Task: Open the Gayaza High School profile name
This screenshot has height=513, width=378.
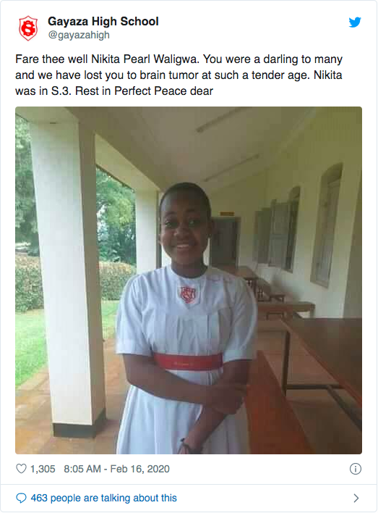Action: point(103,22)
